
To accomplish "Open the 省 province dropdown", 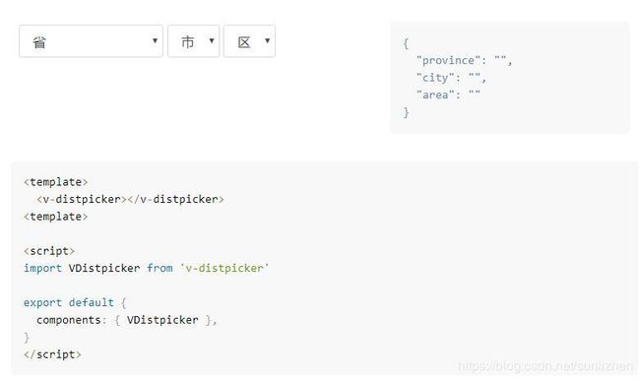I will pyautogui.click(x=91, y=40).
